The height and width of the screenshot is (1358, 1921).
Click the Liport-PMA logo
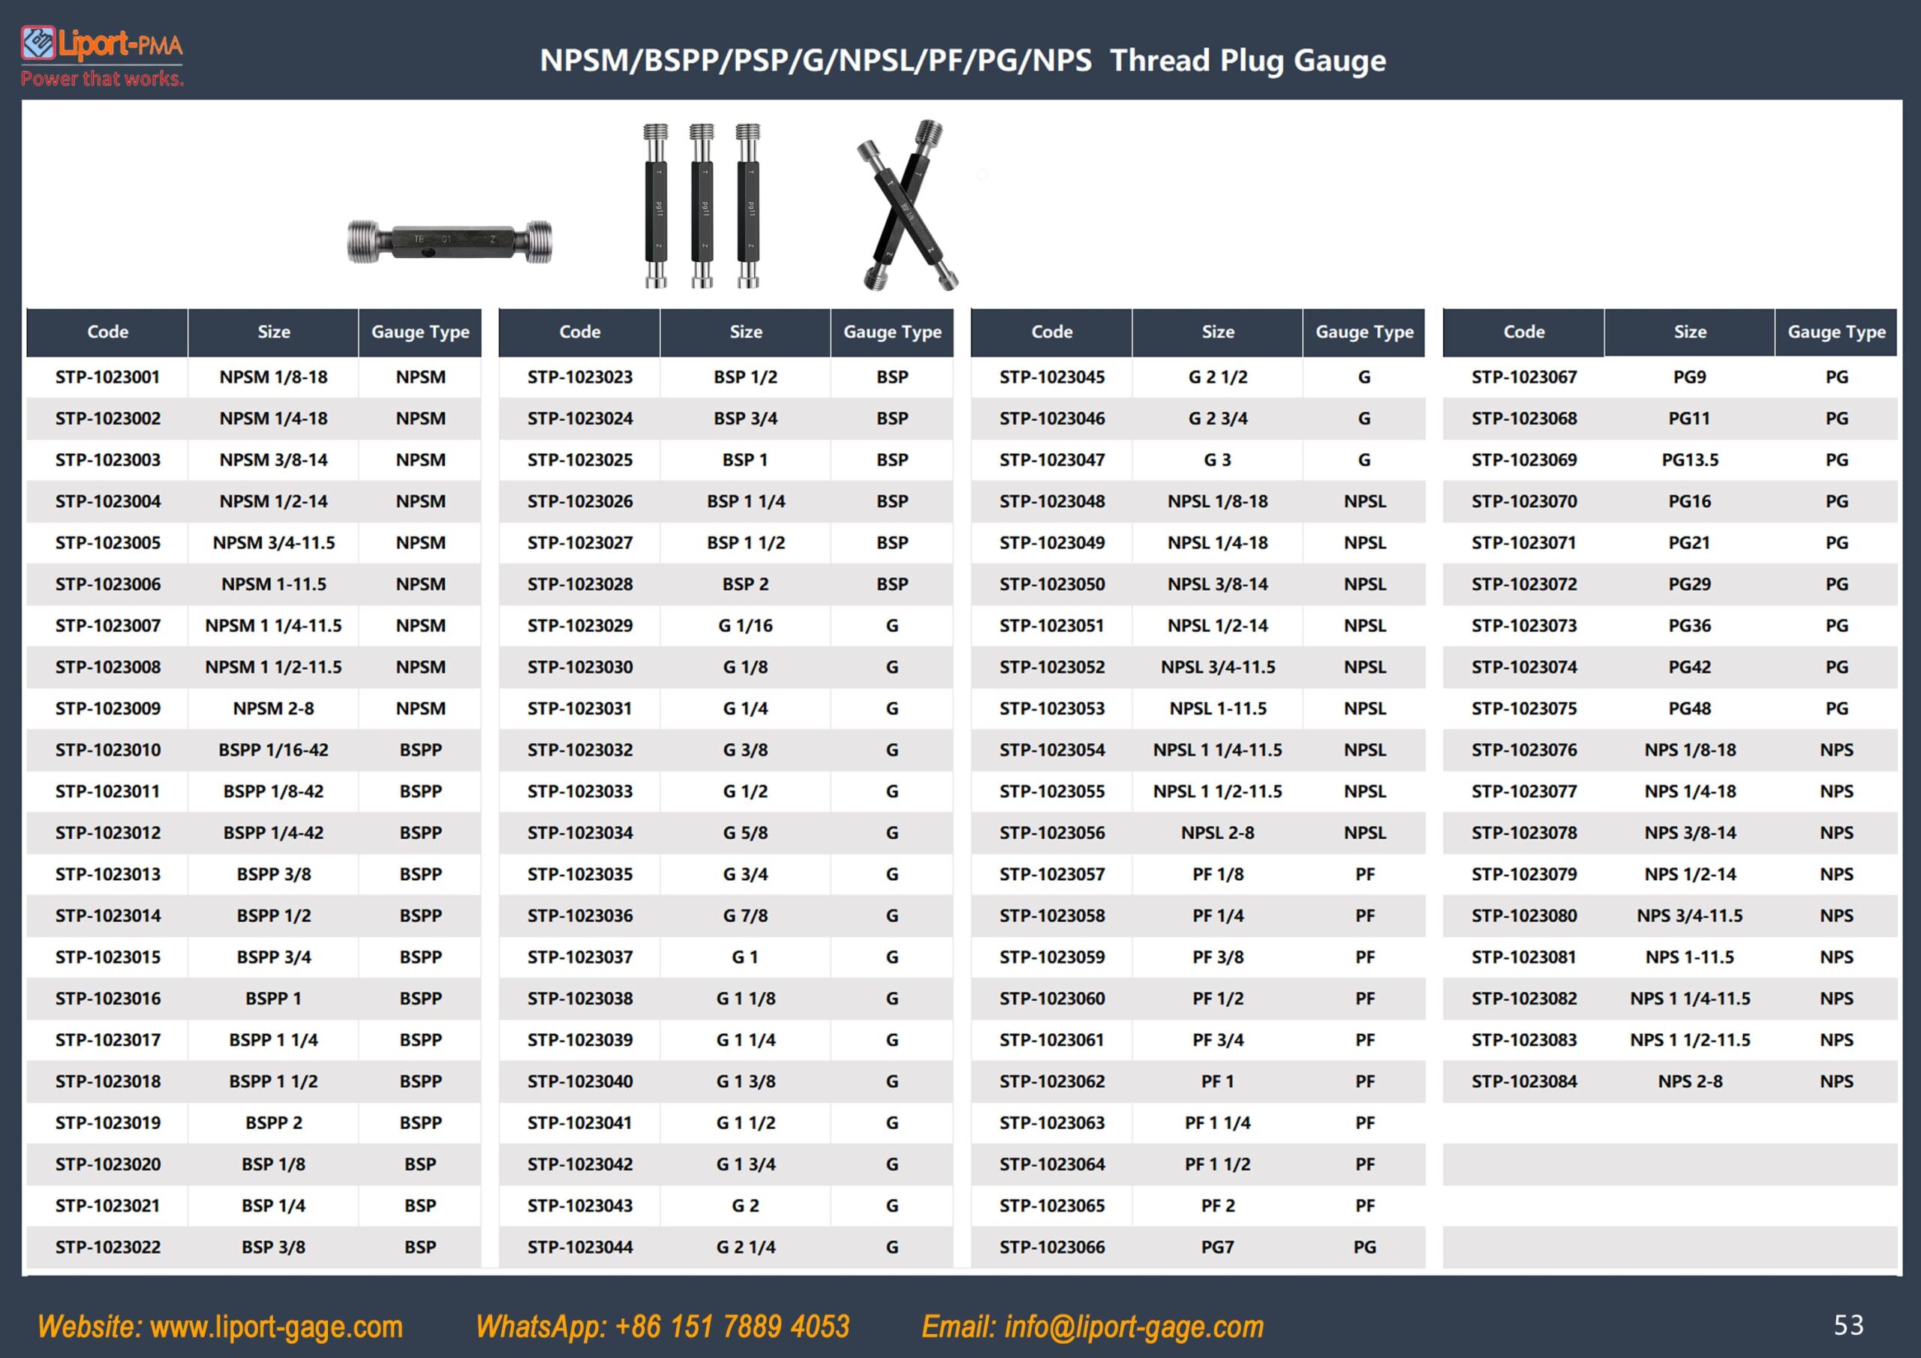coord(101,56)
